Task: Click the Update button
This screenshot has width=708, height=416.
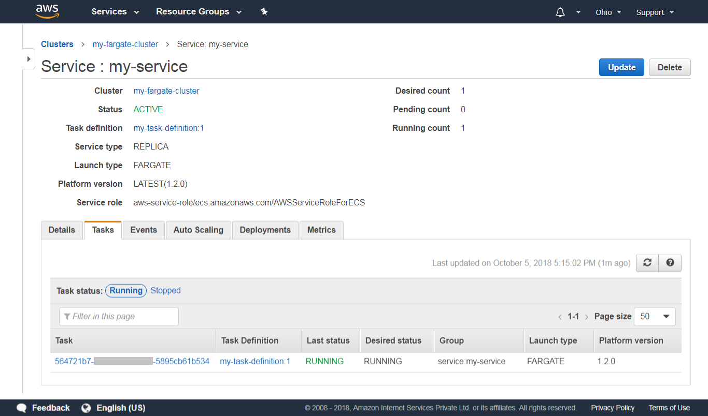Action: coord(621,67)
